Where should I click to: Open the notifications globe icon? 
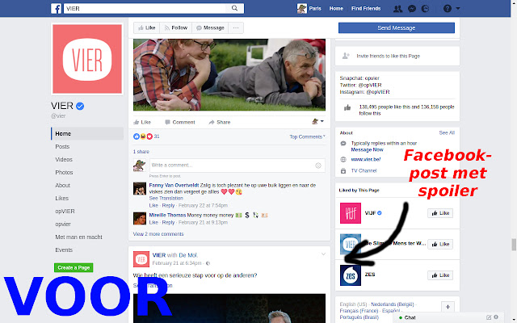point(426,9)
